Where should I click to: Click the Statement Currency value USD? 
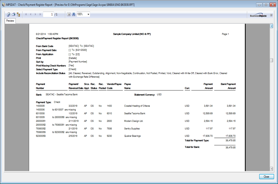tap(159, 95)
